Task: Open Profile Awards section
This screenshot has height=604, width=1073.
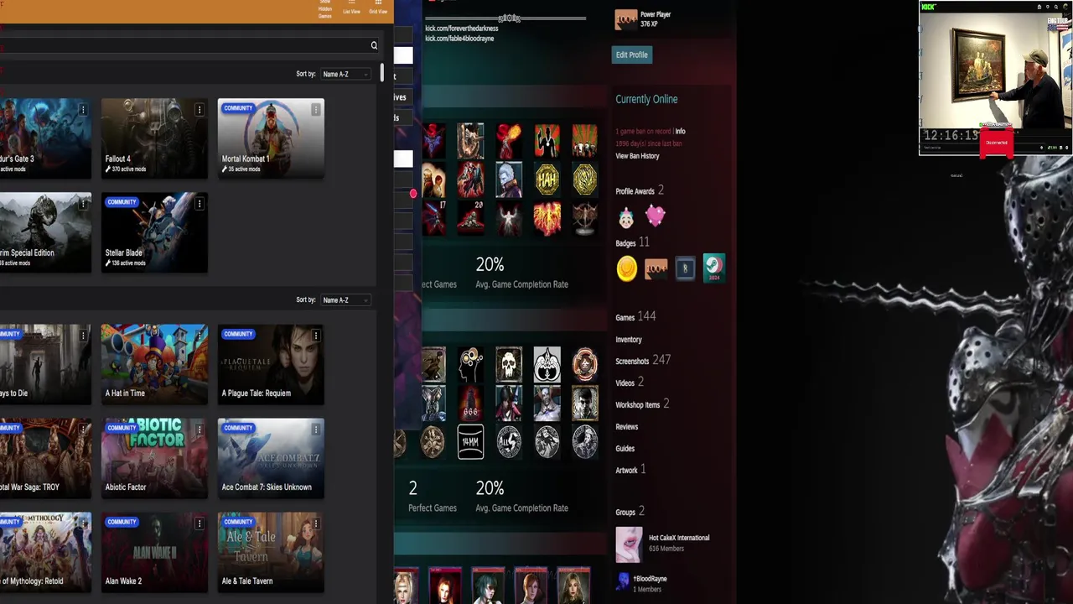Action: [640, 190]
